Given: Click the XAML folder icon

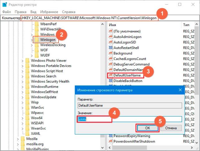Looking at the screenshot, I should click(27, 134).
